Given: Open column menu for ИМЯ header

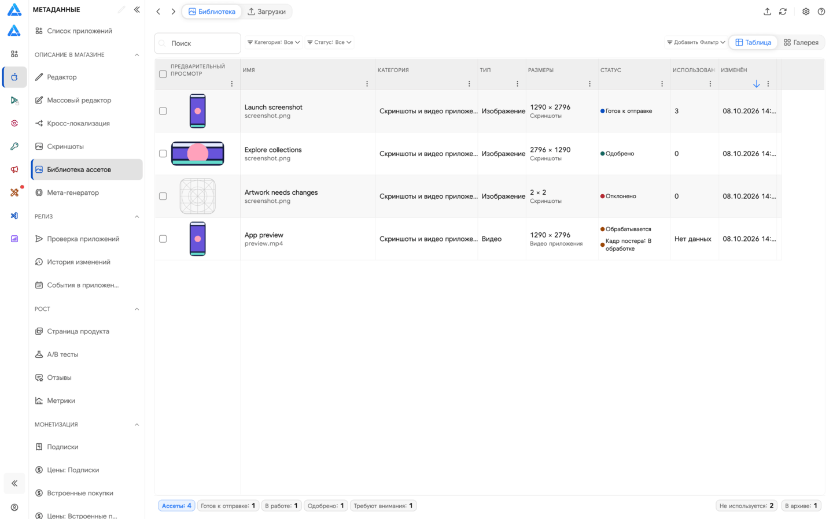Looking at the screenshot, I should click(x=367, y=84).
